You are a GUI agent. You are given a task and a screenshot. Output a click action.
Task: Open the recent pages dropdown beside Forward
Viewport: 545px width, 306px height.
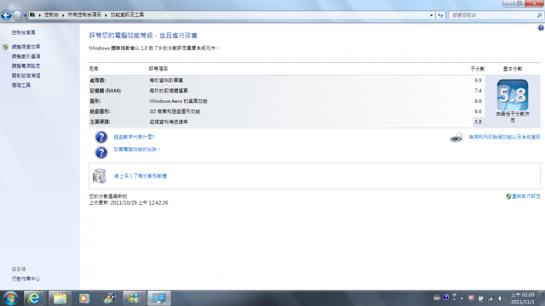(25, 15)
